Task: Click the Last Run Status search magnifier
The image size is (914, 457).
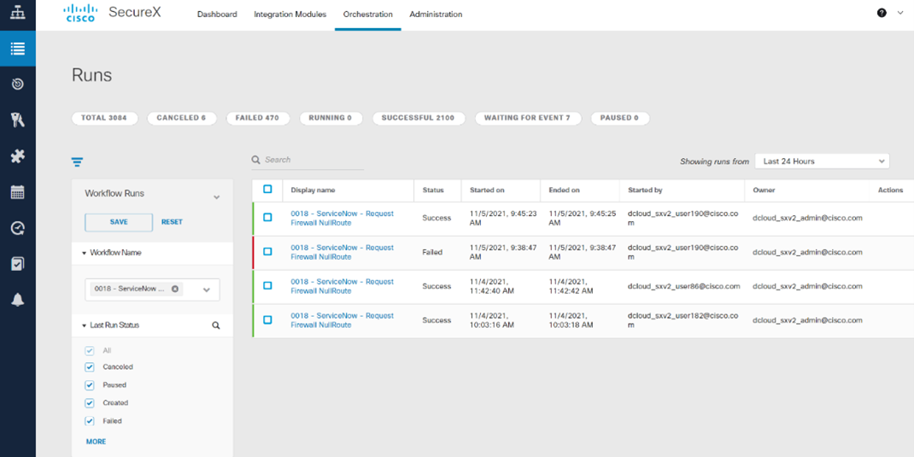Action: click(x=216, y=325)
